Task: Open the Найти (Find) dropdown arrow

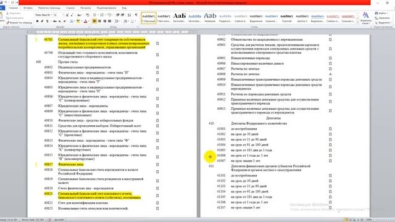Action: click(388, 13)
